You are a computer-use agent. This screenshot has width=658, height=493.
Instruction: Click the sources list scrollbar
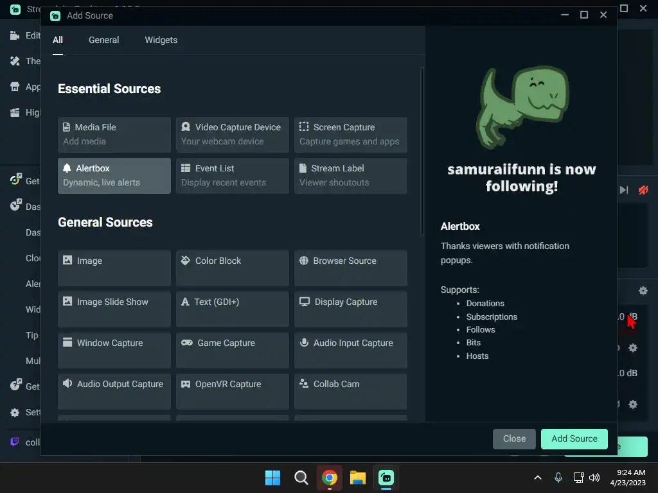point(422,151)
